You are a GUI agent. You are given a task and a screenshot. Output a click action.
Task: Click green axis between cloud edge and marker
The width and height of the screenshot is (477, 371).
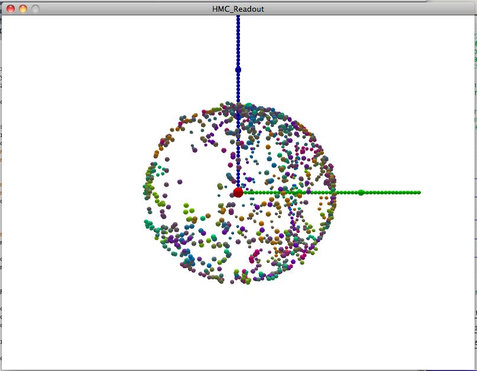pyautogui.click(x=349, y=193)
